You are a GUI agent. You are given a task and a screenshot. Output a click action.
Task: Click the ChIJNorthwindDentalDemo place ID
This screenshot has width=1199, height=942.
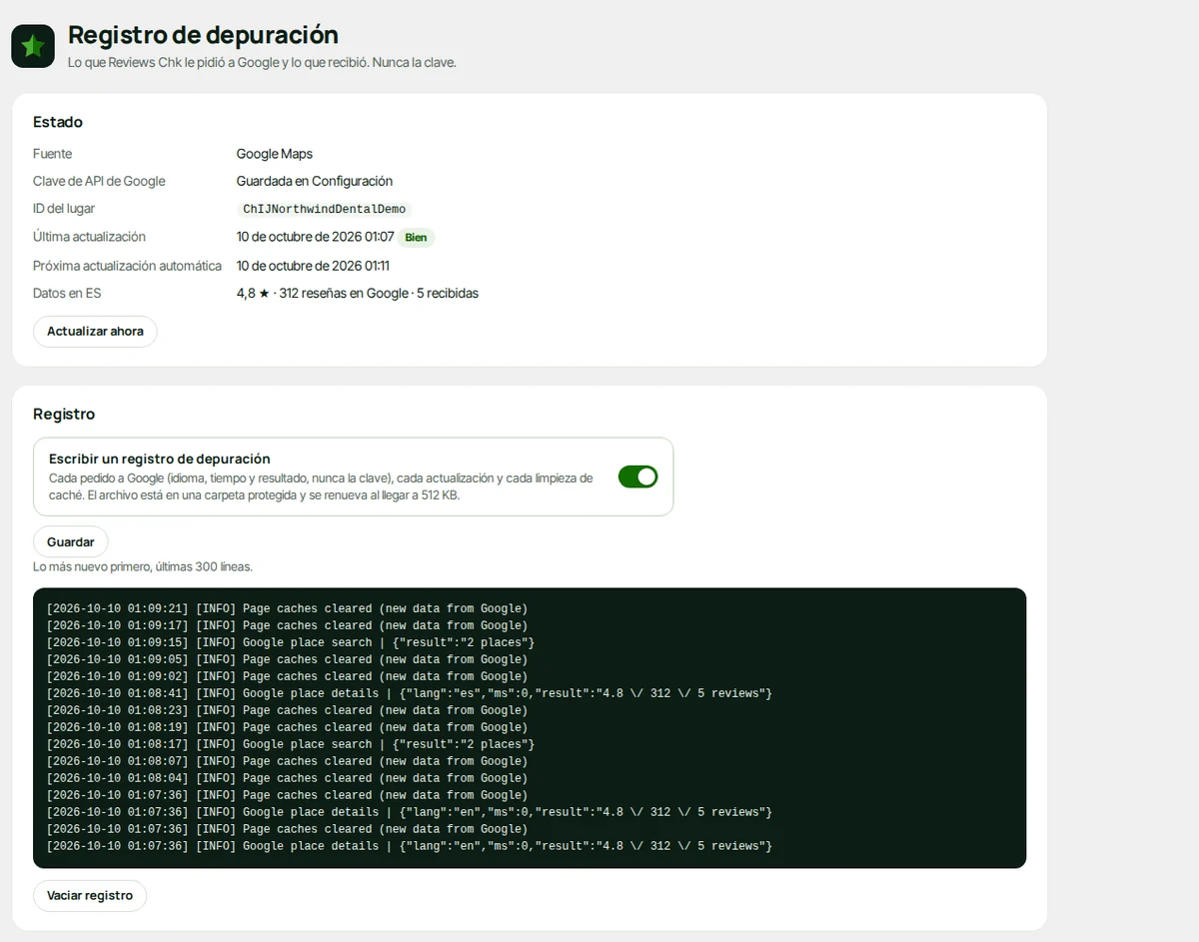325,209
